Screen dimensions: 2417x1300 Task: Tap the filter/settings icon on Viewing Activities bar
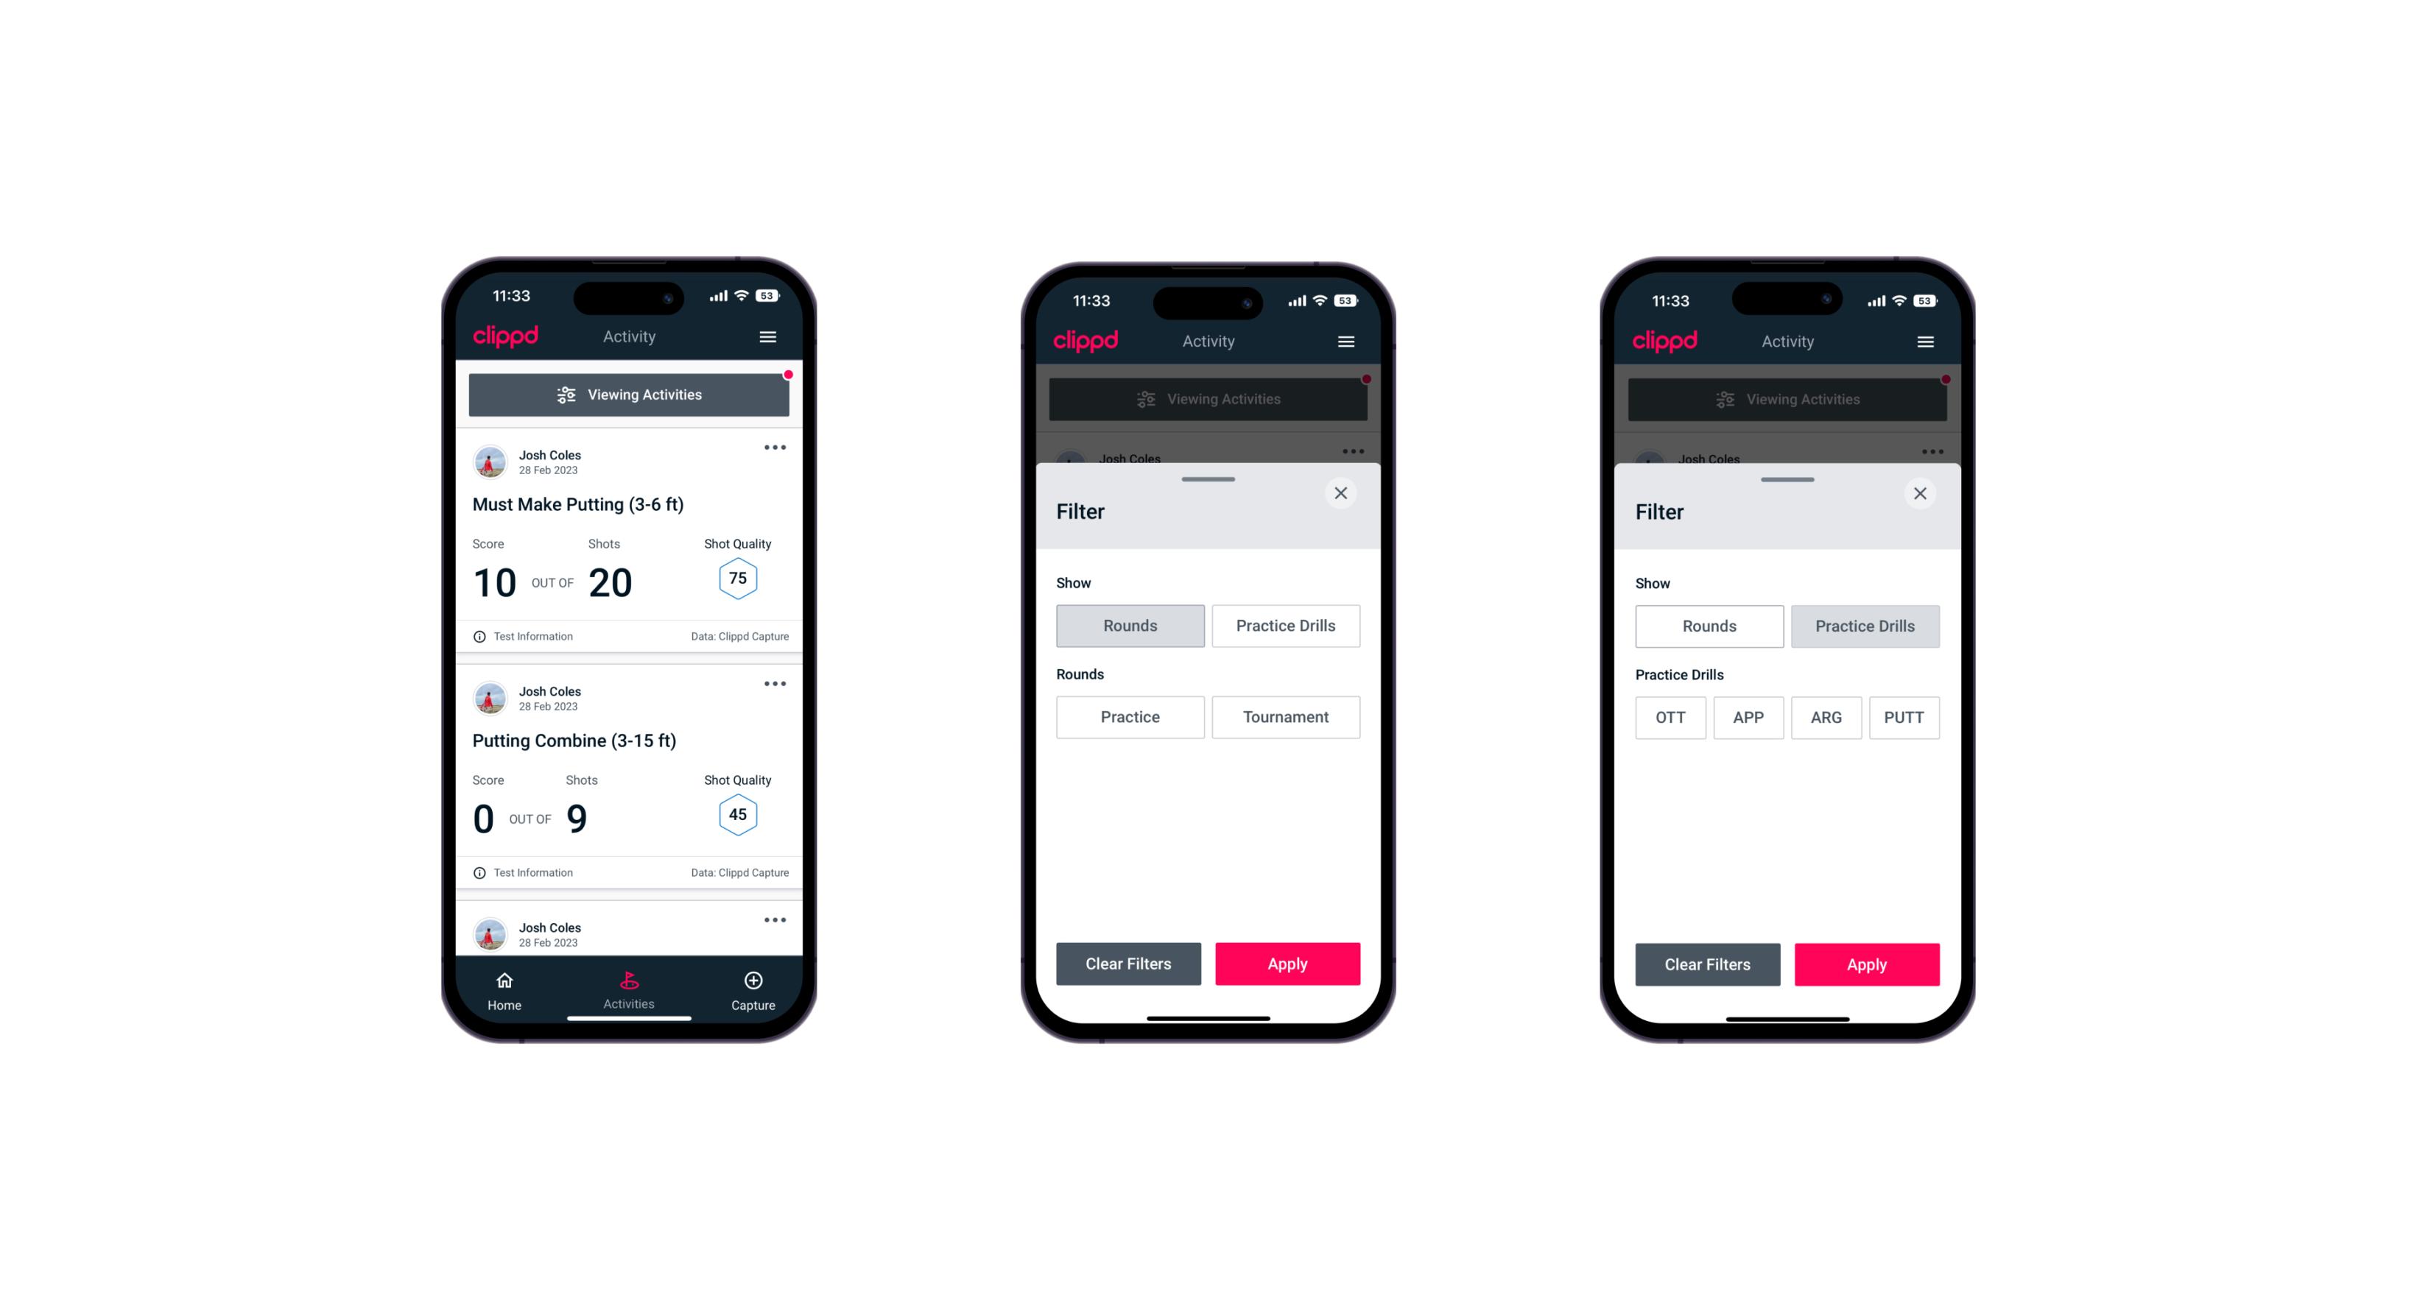[x=566, y=395]
